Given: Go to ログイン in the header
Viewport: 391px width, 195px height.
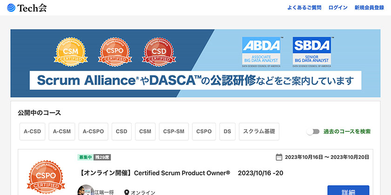Looking at the screenshot, I should pyautogui.click(x=338, y=8).
